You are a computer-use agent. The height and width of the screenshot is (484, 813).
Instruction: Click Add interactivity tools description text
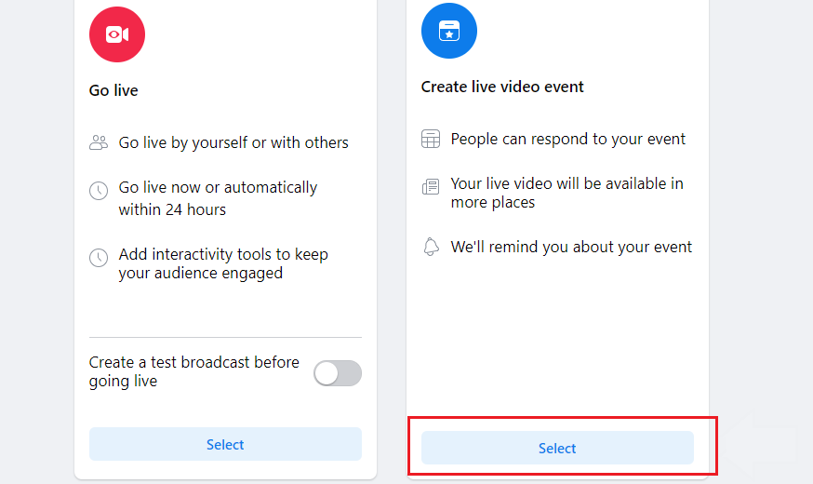point(223,263)
